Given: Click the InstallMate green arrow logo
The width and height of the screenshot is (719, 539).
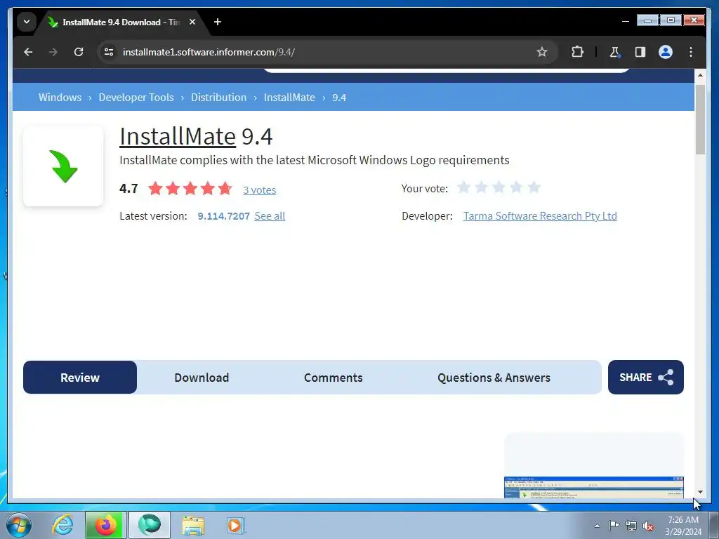Looking at the screenshot, I should (x=63, y=166).
